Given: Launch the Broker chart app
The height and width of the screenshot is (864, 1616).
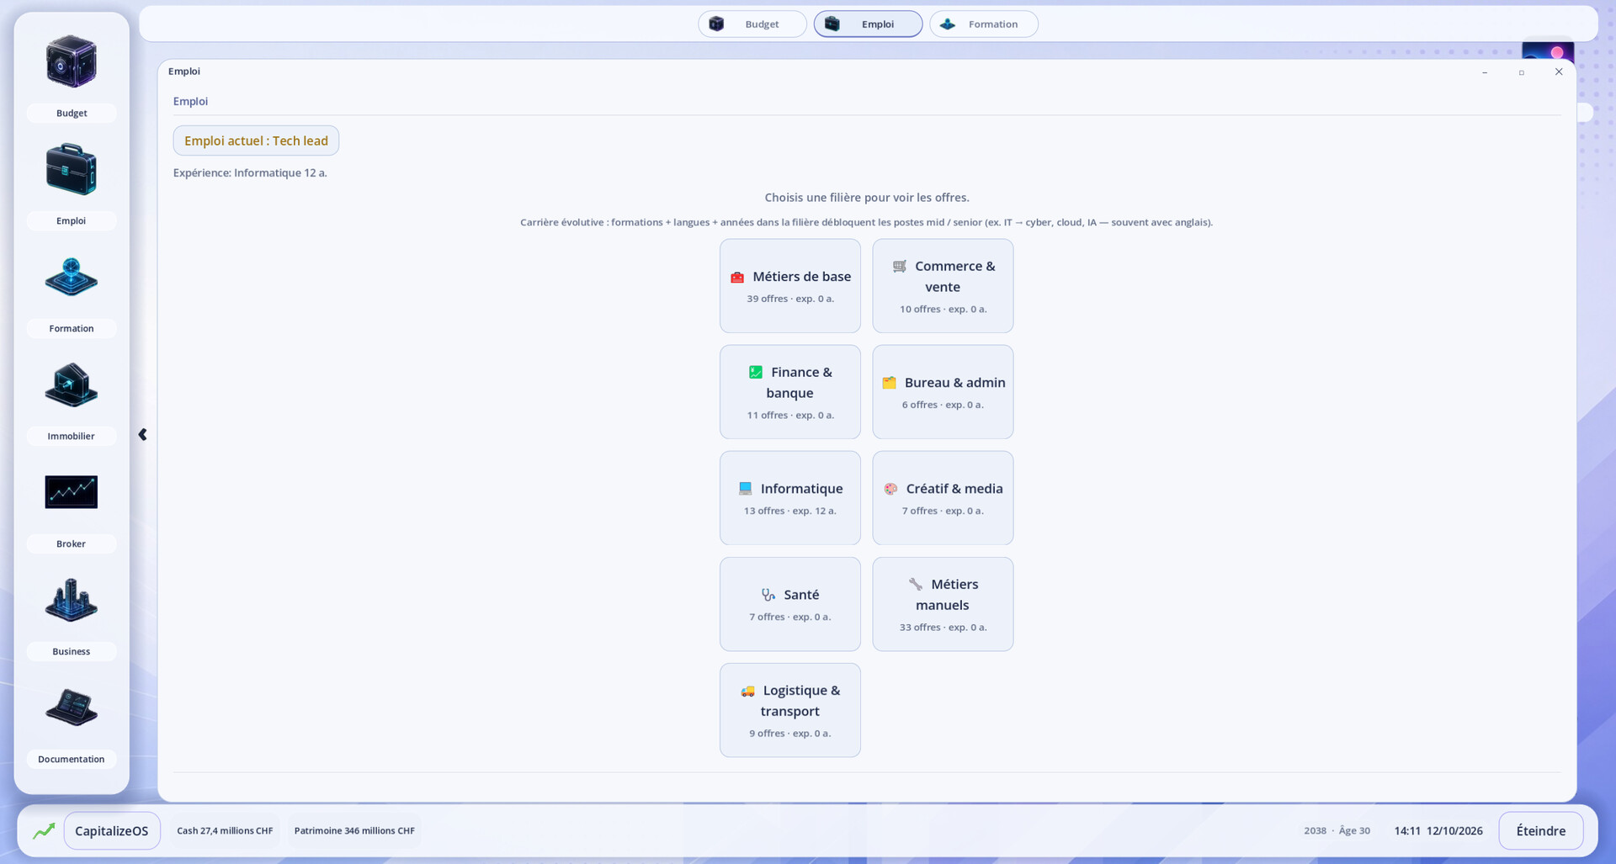Looking at the screenshot, I should [x=72, y=507].
